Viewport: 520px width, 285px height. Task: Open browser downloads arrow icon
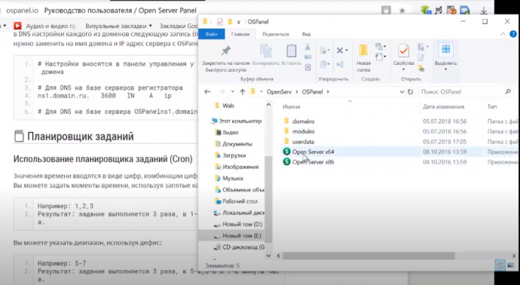(484, 11)
